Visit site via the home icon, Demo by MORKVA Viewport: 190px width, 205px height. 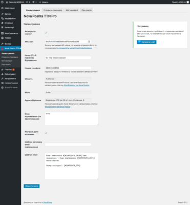(15, 2)
